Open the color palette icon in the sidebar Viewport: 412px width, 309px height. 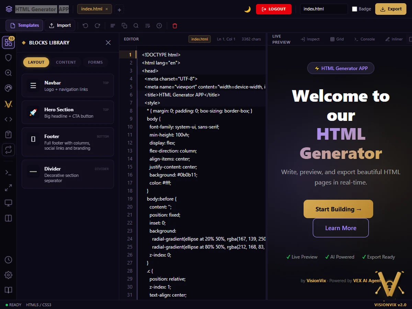[x=8, y=88]
